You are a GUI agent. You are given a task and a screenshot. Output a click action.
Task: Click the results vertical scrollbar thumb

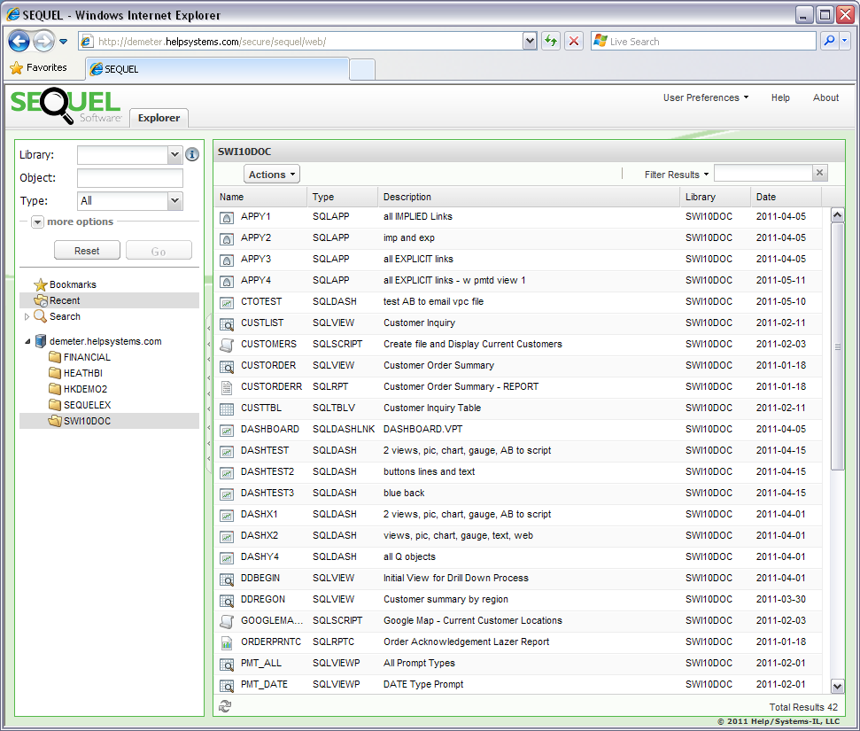pos(837,346)
